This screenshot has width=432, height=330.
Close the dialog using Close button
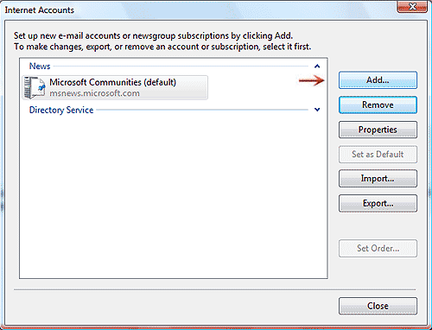tap(378, 306)
